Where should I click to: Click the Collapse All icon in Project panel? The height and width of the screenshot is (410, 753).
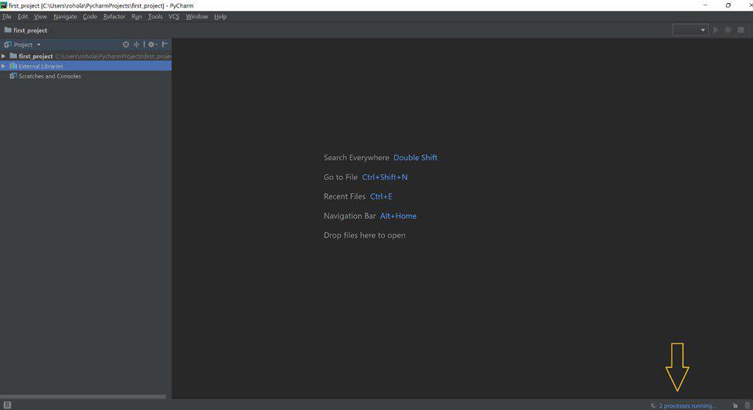click(137, 45)
